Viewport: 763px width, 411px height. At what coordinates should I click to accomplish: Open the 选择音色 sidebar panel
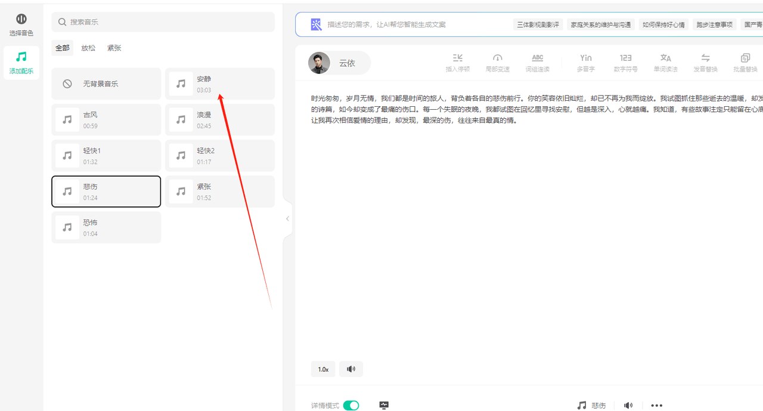(21, 25)
